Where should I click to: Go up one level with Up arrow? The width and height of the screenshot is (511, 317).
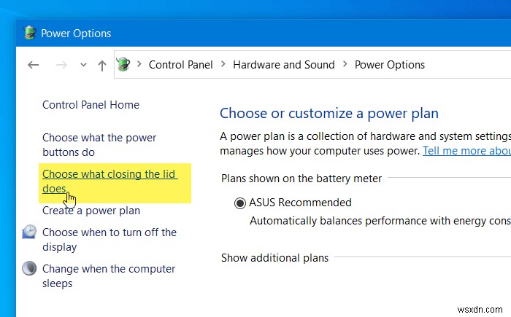click(x=101, y=65)
